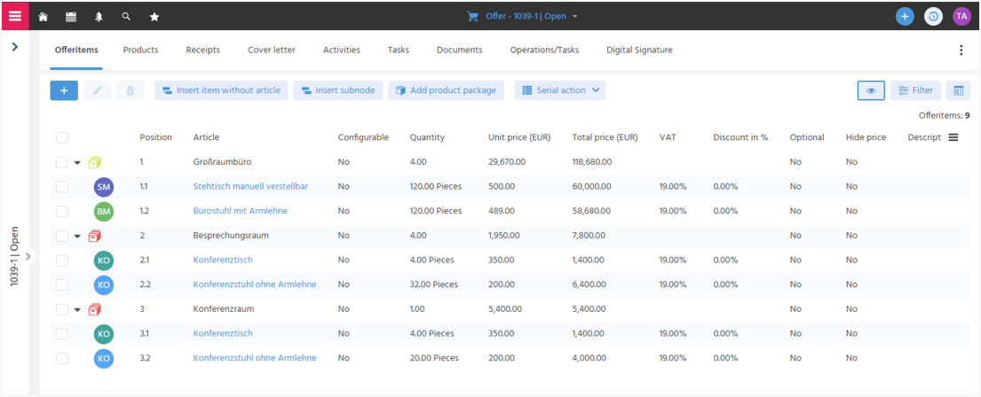Open the calendar icon in top bar
This screenshot has width=981, height=397.
click(71, 17)
